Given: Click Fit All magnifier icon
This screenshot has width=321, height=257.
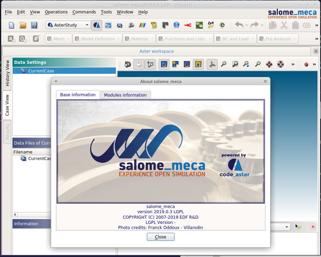Looking at the screenshot, I should point(224,65).
